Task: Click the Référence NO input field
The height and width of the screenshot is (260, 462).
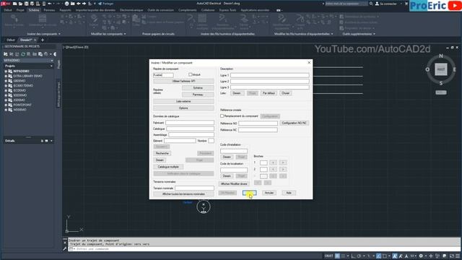Action: pos(258,123)
